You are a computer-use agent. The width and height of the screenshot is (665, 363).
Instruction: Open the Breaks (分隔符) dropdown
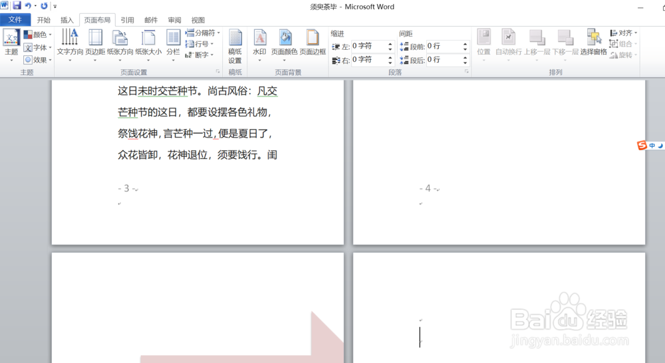203,33
